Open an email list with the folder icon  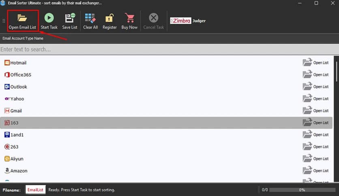pos(22,21)
